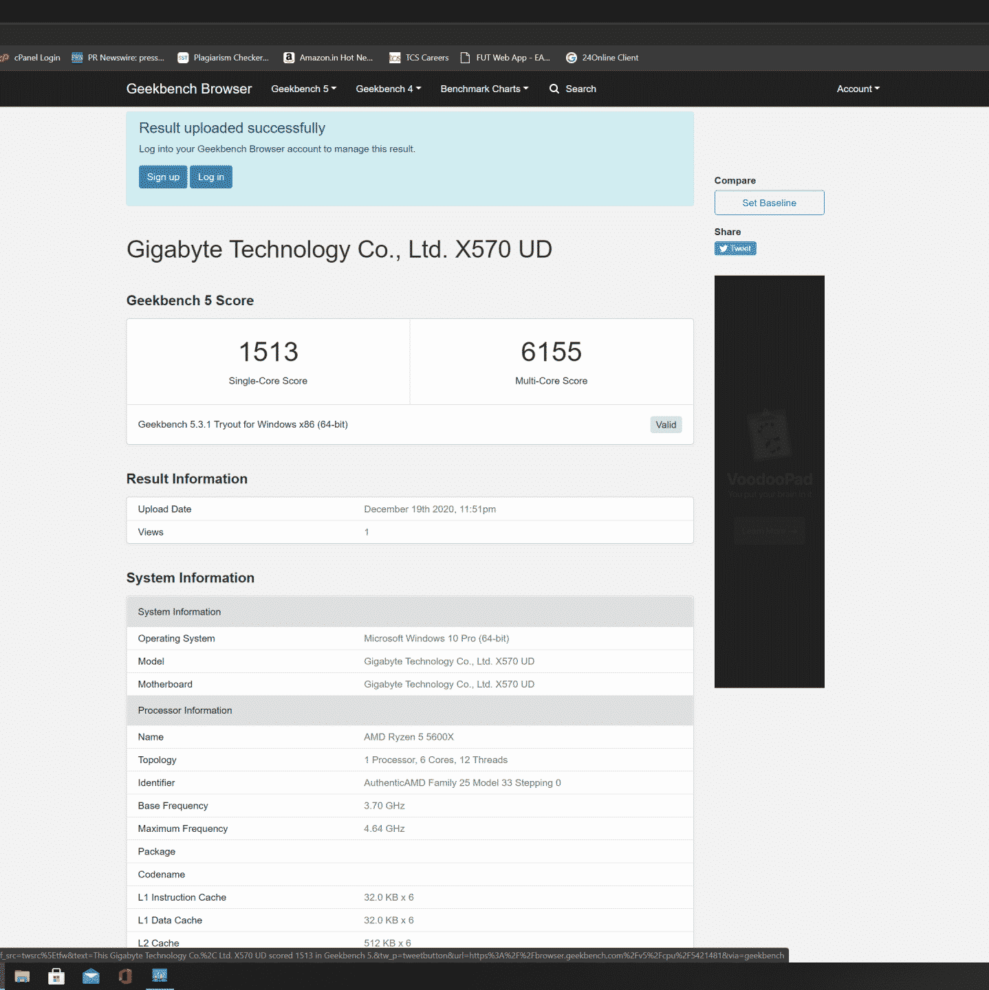989x990 pixels.
Task: Open the cPanel Login bookmark
Action: point(31,58)
